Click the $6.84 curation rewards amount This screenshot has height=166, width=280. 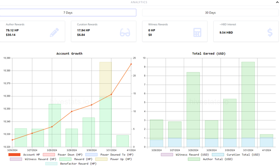pyautogui.click(x=81, y=35)
